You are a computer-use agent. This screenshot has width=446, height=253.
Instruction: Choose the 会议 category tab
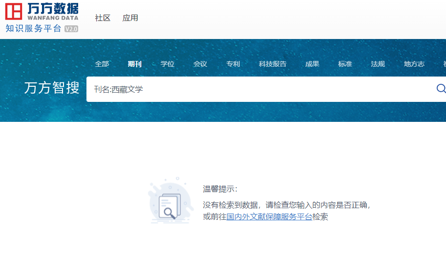(200, 64)
